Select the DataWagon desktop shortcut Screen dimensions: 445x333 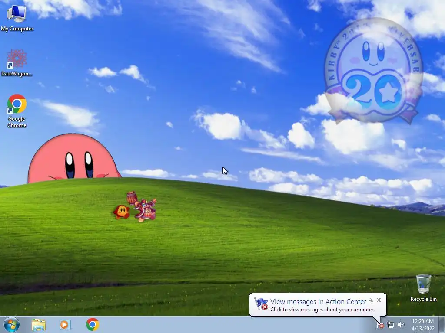17,63
